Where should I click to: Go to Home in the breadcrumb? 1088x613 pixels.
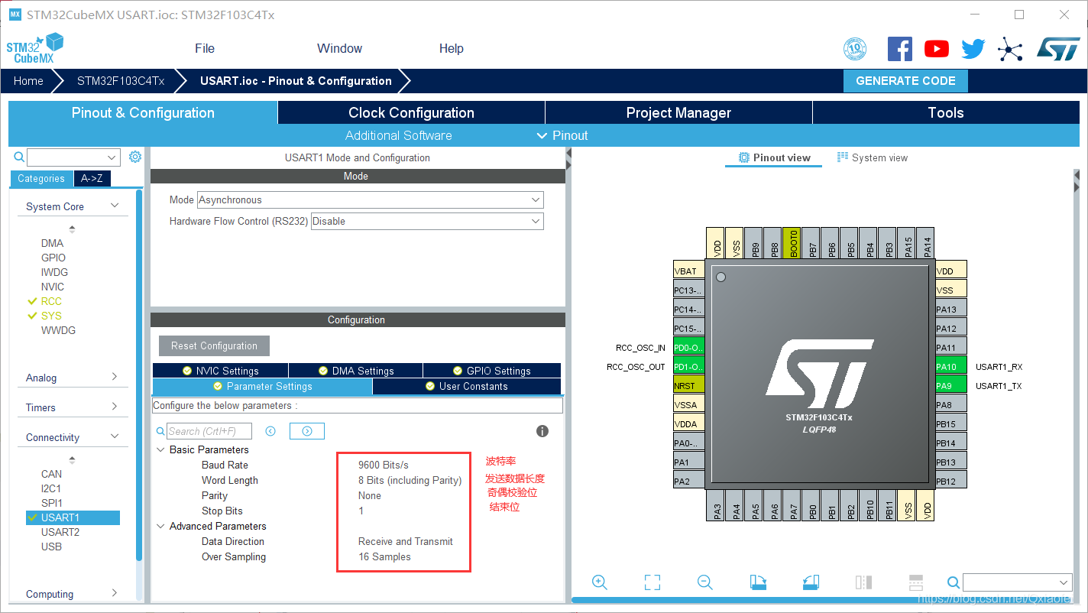(x=28, y=80)
